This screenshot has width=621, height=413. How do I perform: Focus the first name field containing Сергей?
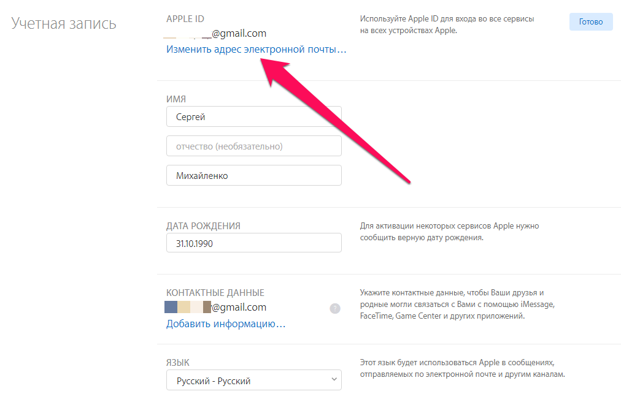click(x=253, y=116)
